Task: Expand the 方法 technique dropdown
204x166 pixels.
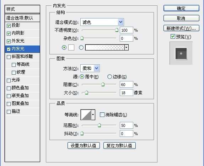Action: click(x=90, y=68)
